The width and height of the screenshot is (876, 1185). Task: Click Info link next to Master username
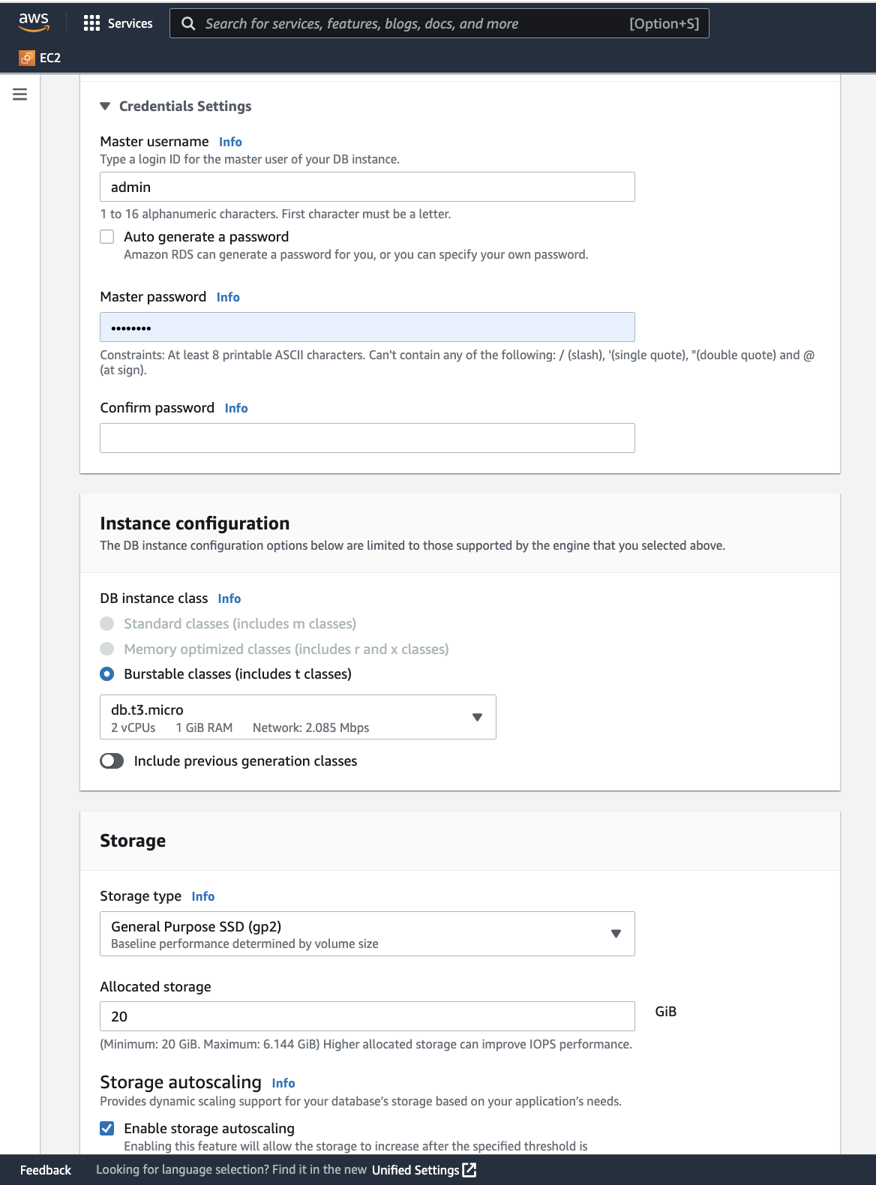click(x=230, y=142)
